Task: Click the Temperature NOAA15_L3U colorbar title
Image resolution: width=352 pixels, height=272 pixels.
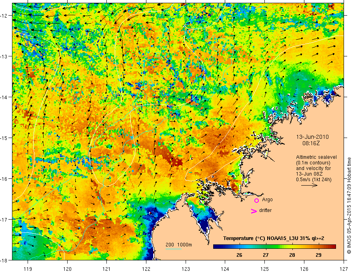Action: tap(274, 238)
